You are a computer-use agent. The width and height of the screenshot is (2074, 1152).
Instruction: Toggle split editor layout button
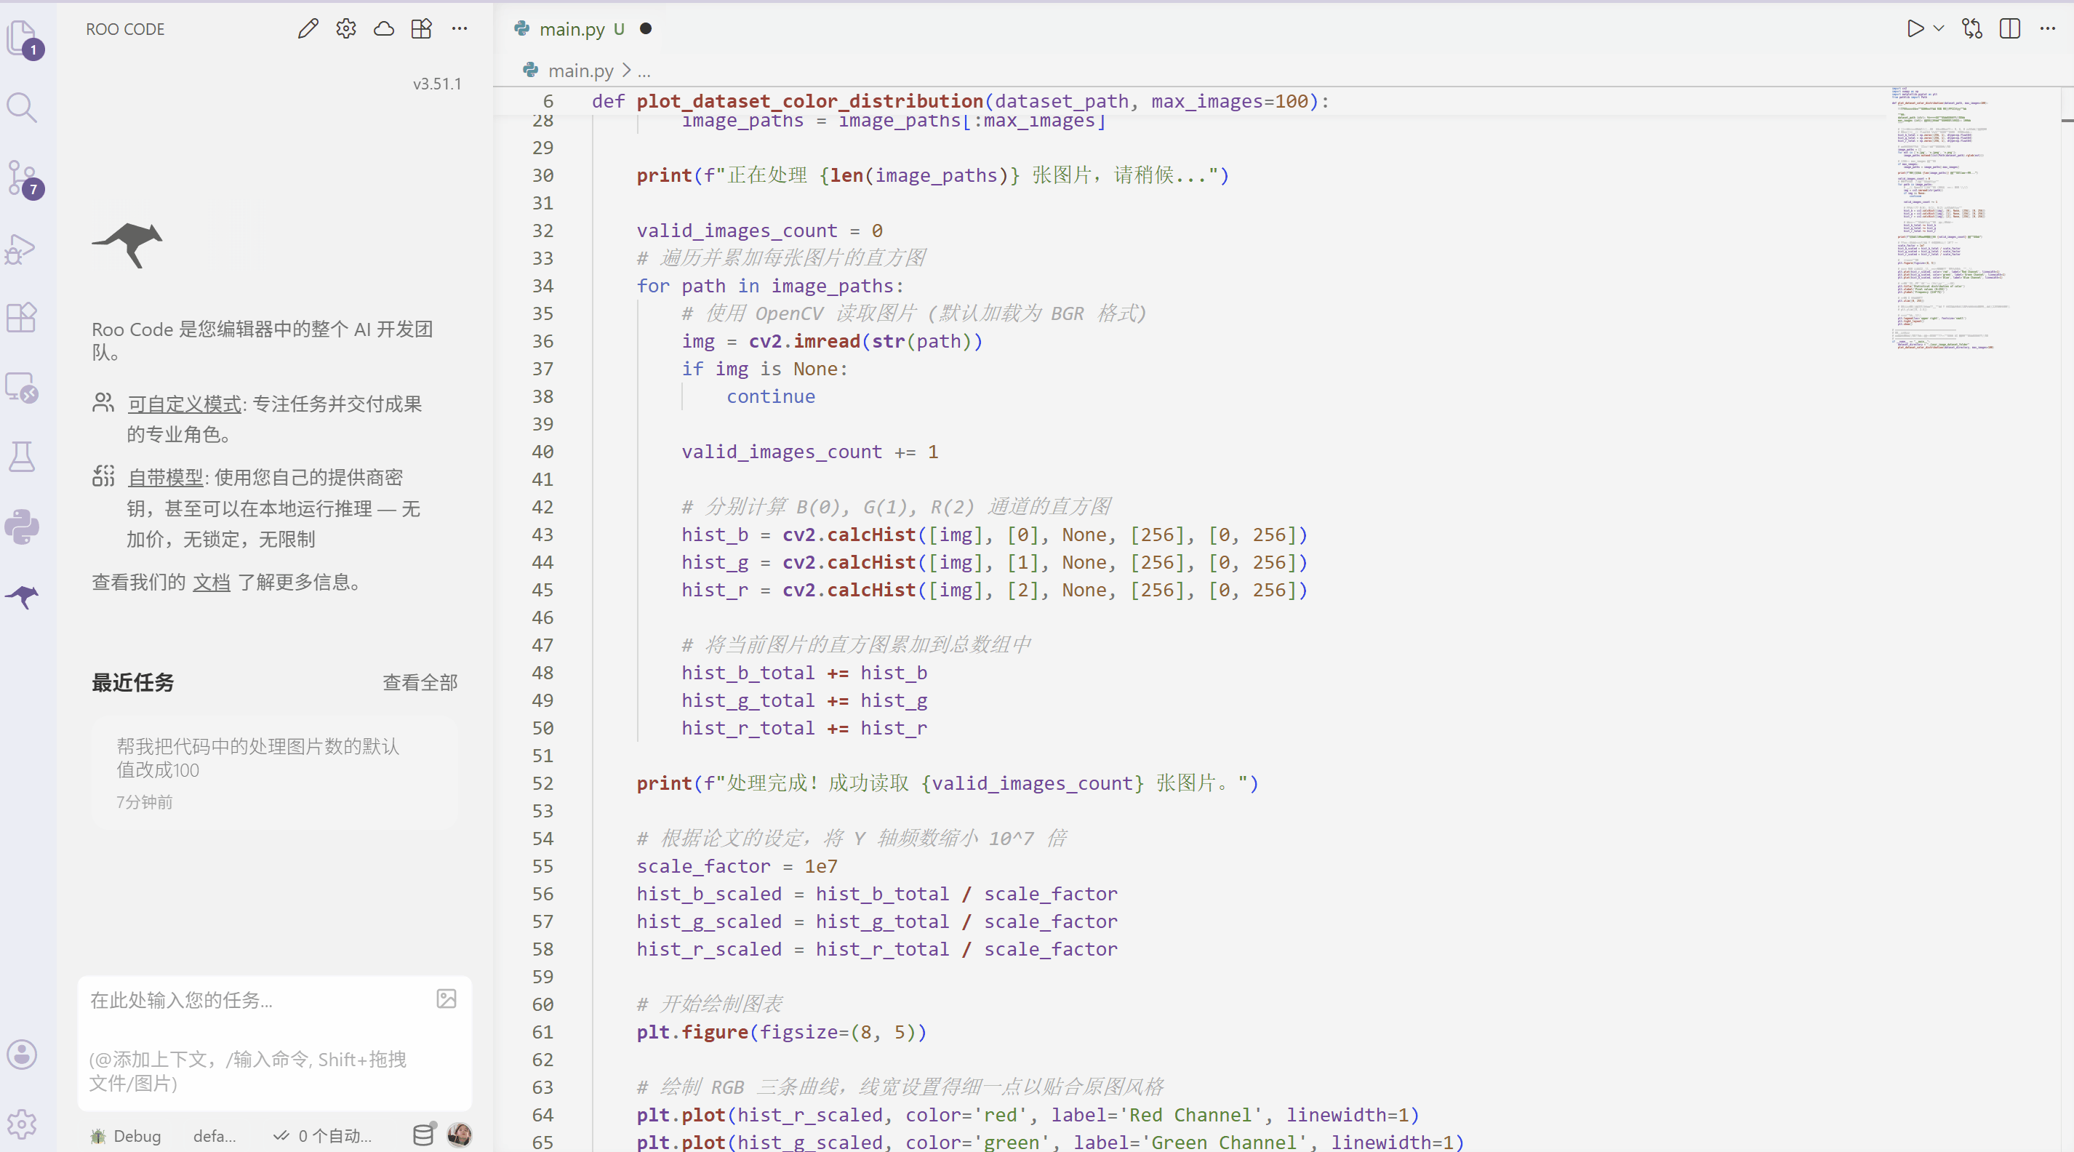[x=2009, y=29]
